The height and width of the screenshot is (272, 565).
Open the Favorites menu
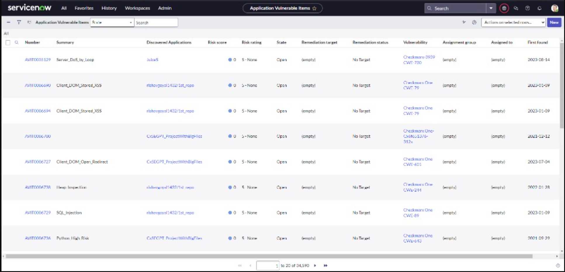pyautogui.click(x=84, y=8)
